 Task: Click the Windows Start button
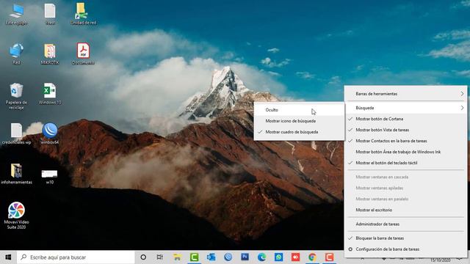click(x=8, y=257)
